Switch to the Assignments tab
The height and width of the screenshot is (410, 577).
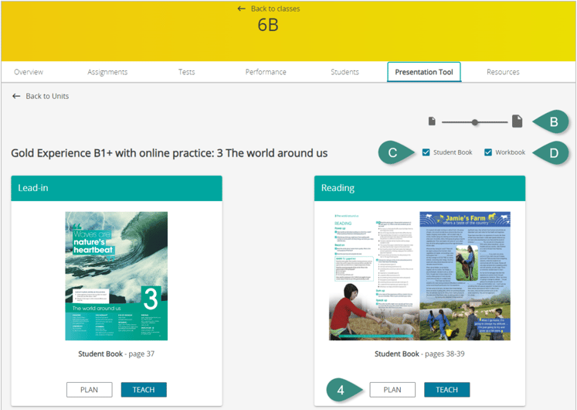[107, 72]
